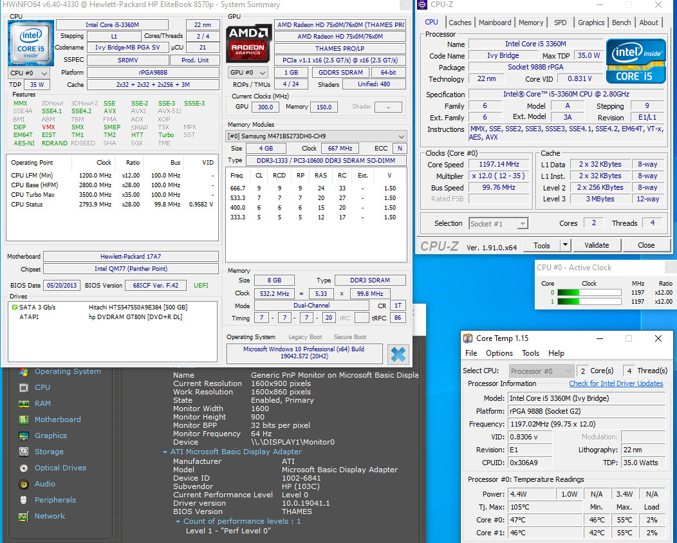Open the Operating System link in Speccy sidebar

pos(68,371)
